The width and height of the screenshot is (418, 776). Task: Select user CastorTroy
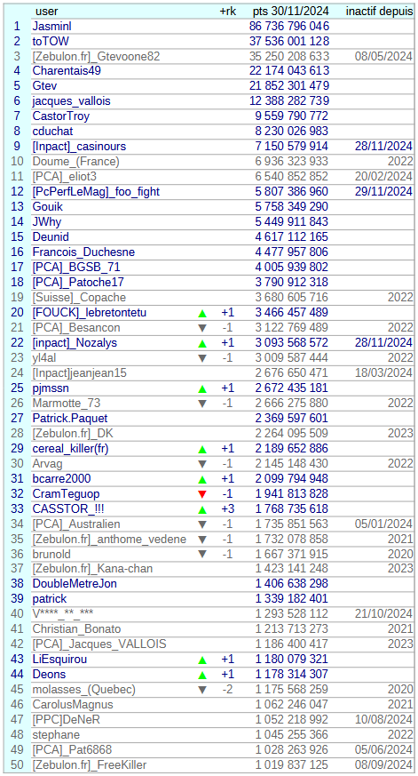point(60,116)
